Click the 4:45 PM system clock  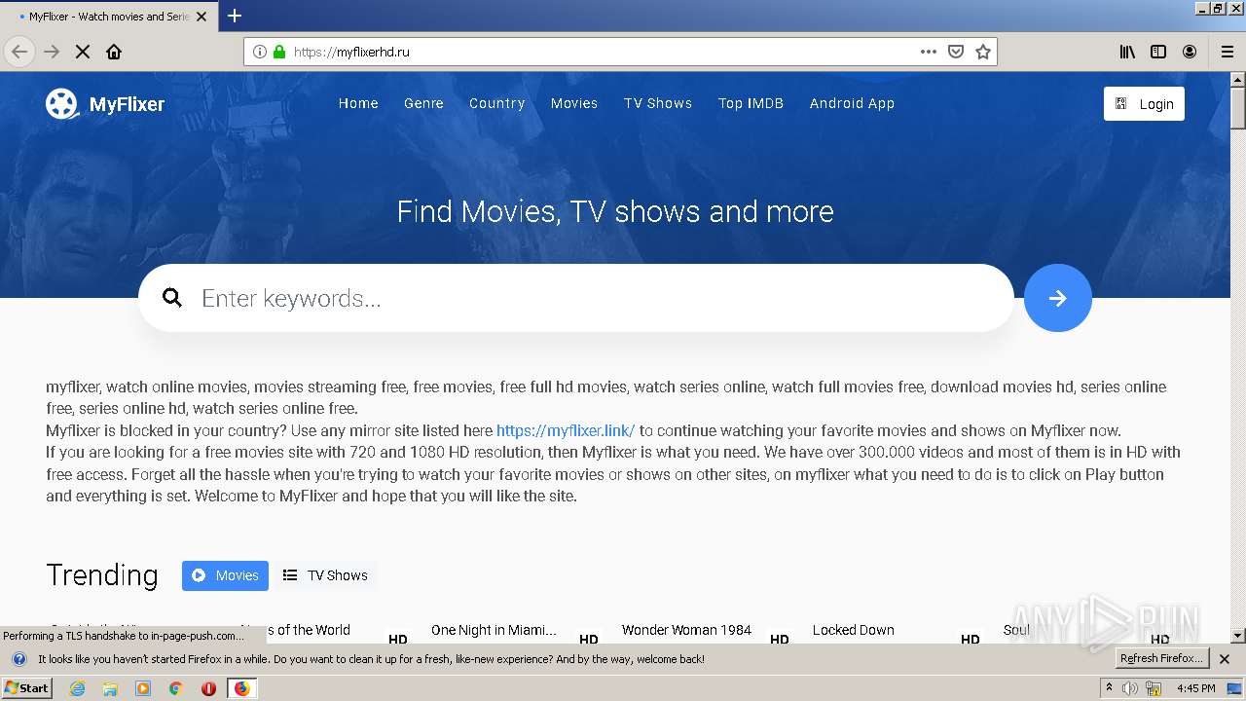click(1196, 688)
